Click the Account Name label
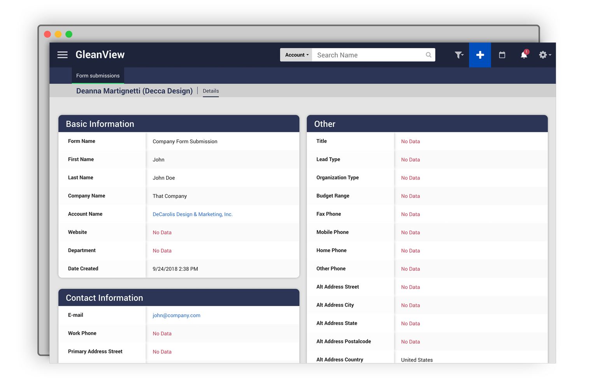Viewport: 593px width, 388px height. (85, 214)
